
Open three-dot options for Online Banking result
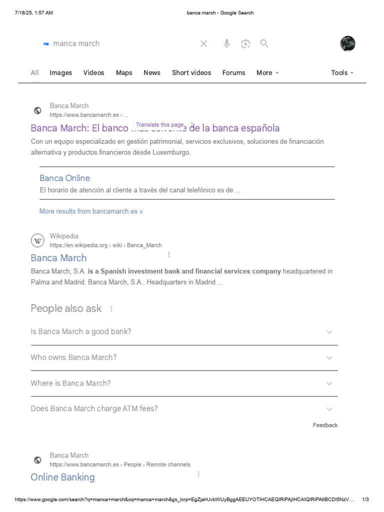[x=198, y=474]
